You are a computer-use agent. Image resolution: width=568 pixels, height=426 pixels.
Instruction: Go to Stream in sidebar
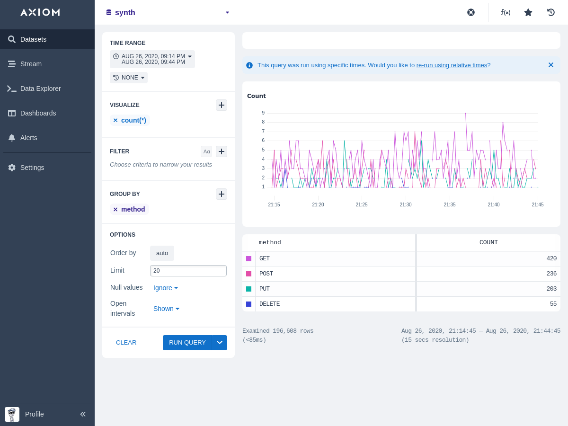(x=31, y=64)
